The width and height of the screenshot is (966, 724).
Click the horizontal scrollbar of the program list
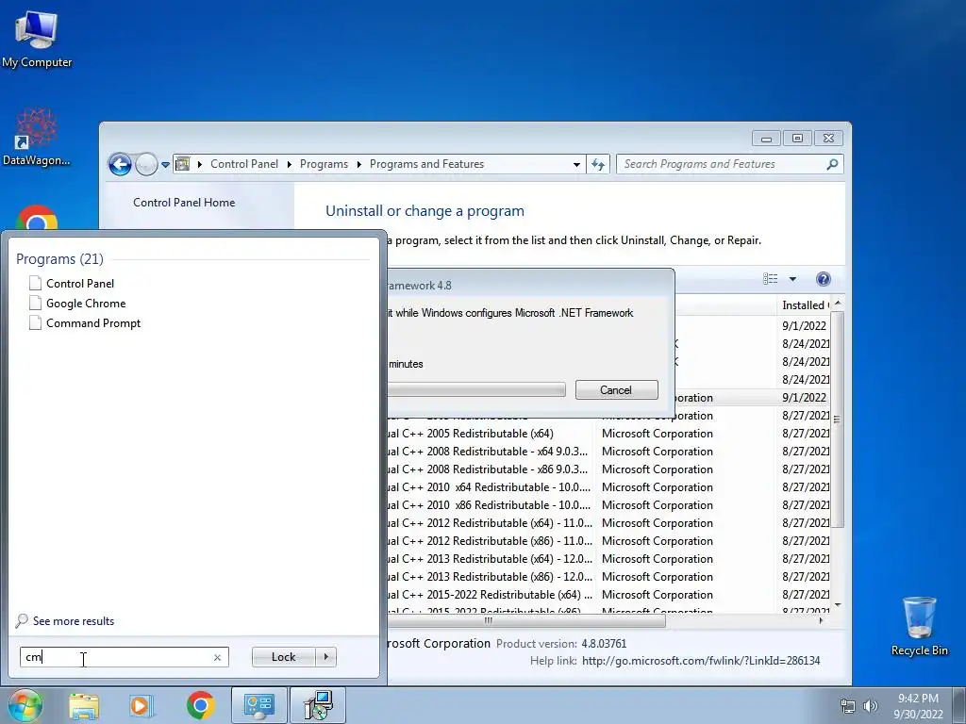[526, 620]
